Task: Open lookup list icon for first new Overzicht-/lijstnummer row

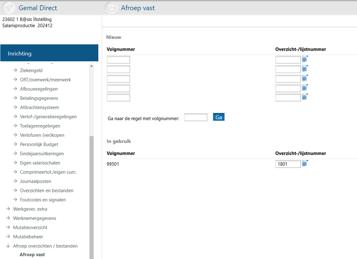Action: (305, 59)
